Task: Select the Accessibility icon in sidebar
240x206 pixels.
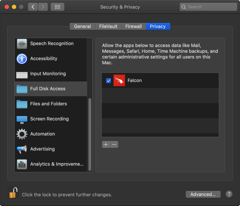Action: tap(22, 59)
